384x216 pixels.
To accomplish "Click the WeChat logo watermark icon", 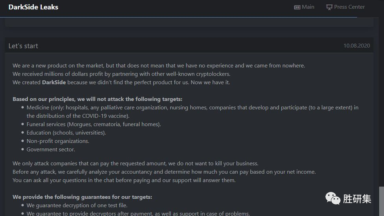I will (x=332, y=198).
